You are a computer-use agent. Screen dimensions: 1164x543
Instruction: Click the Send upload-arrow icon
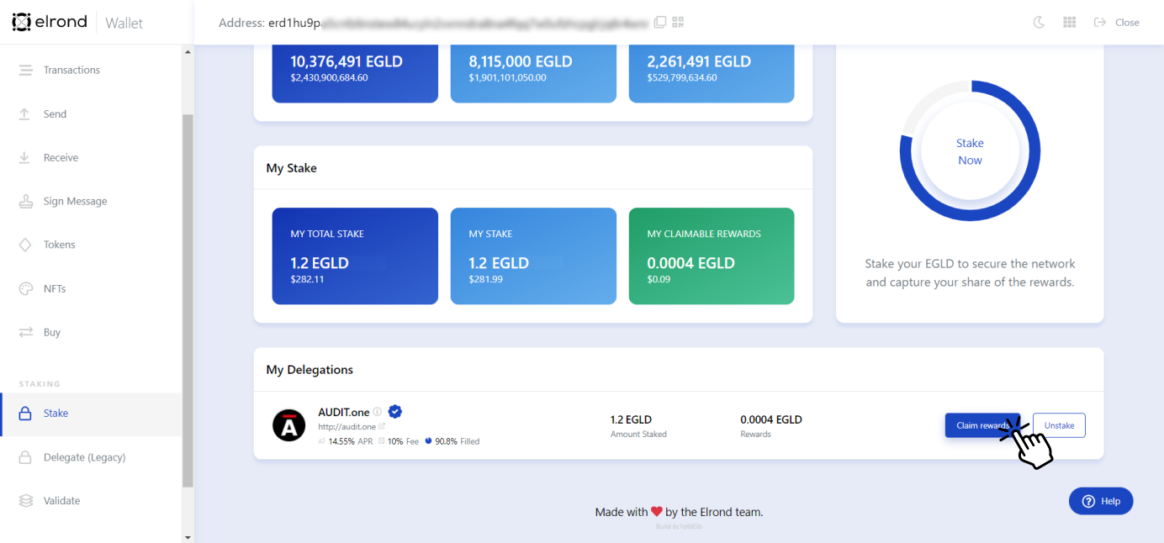25,113
